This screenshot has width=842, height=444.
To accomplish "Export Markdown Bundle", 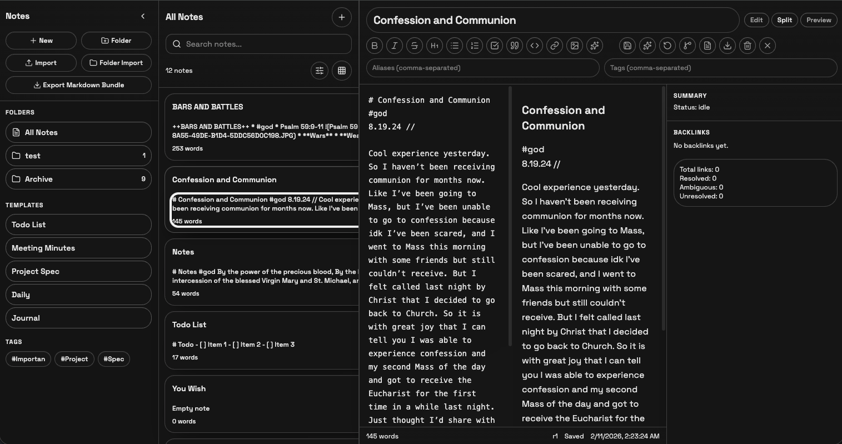I will (78, 84).
